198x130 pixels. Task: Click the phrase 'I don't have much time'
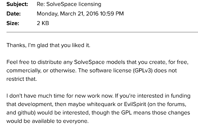[34, 96]
